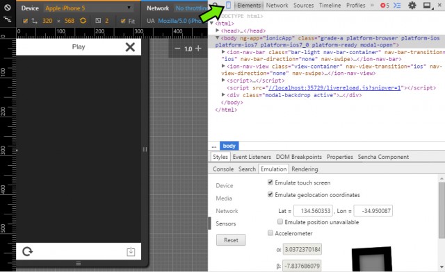
Task: Expand the ion-nav-bar node
Action: 223,52
